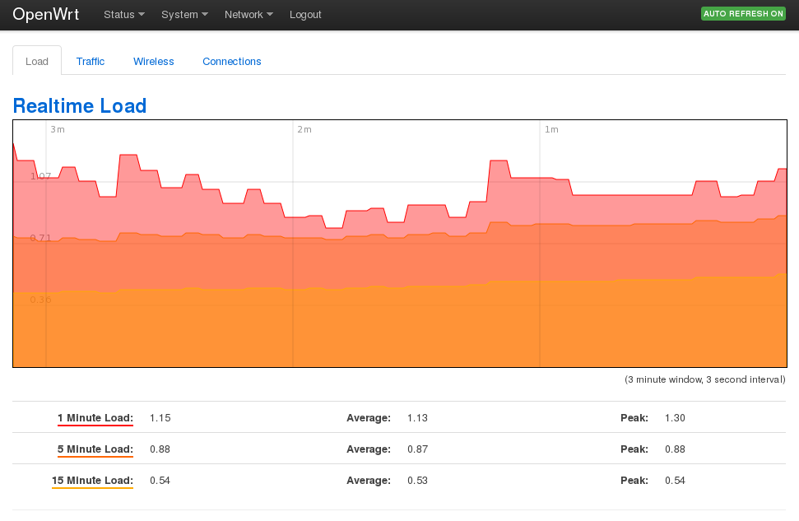Click the 3 minute window interval note

click(704, 379)
